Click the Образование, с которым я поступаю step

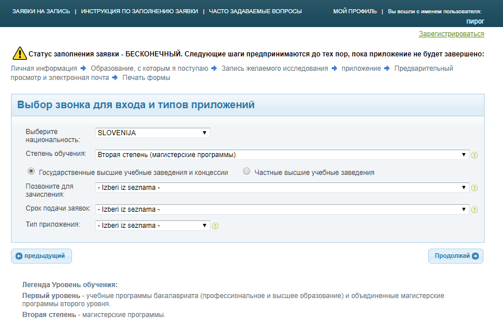tap(149, 68)
